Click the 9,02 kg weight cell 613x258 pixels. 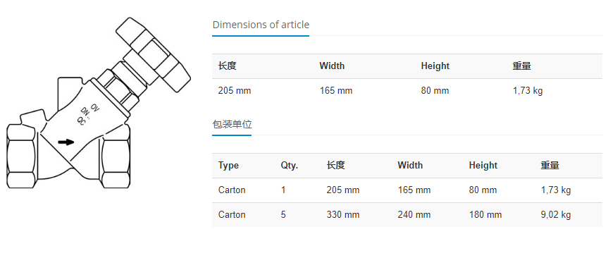coord(555,214)
